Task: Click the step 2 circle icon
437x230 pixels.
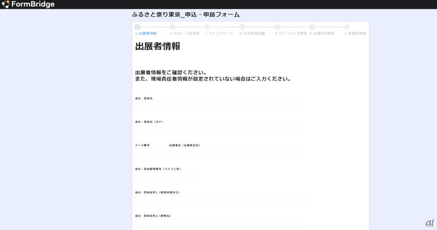Action: point(172,27)
